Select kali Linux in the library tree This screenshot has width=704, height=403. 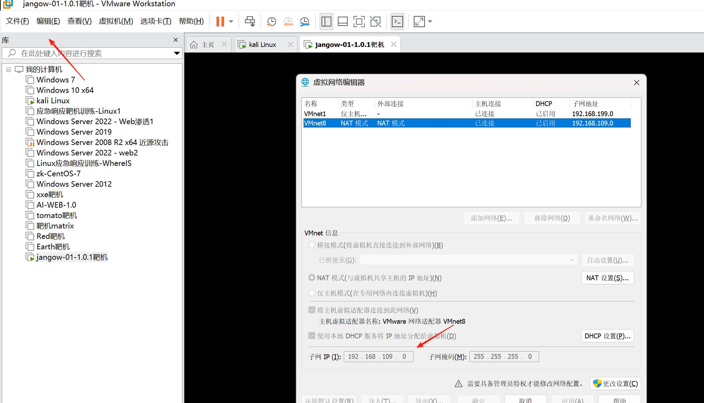53,101
